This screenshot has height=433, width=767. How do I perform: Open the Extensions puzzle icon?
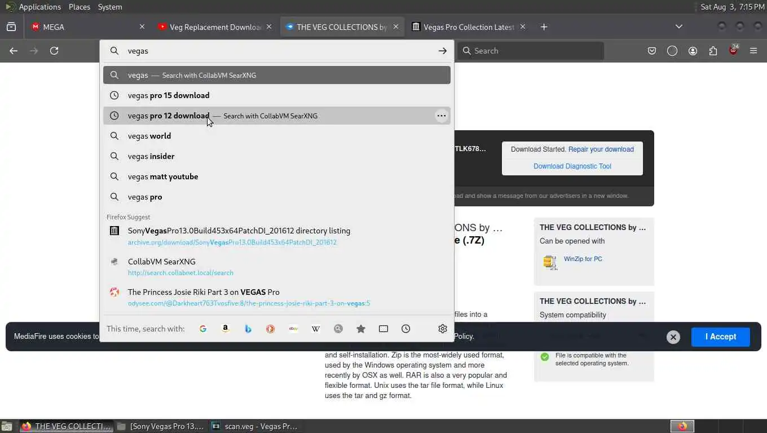pyautogui.click(x=713, y=51)
